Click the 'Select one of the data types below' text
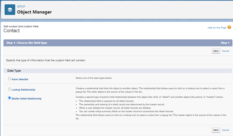Image resolution: width=233 pixels, height=136 pixels. pyautogui.click(x=94, y=78)
